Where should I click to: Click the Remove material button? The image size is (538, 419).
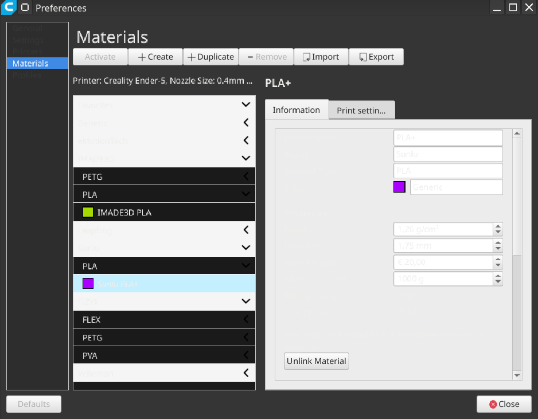pos(266,57)
